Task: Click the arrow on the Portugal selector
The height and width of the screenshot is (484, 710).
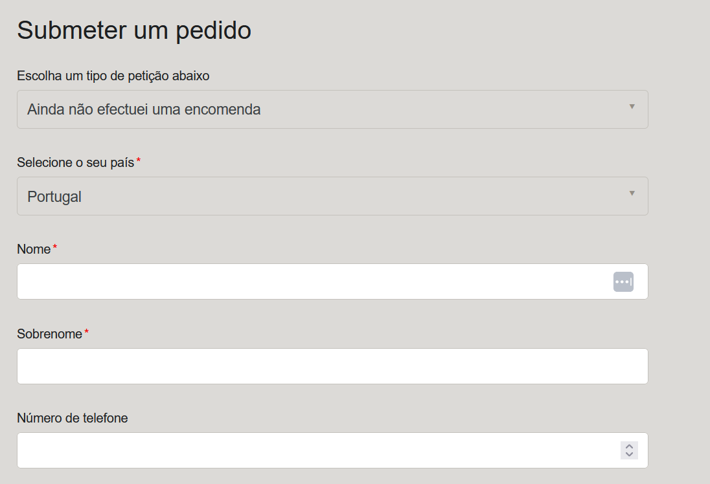Action: (x=632, y=193)
